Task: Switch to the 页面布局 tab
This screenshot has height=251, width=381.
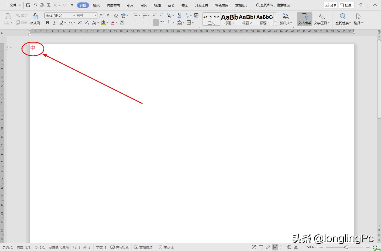Action: tap(113, 5)
